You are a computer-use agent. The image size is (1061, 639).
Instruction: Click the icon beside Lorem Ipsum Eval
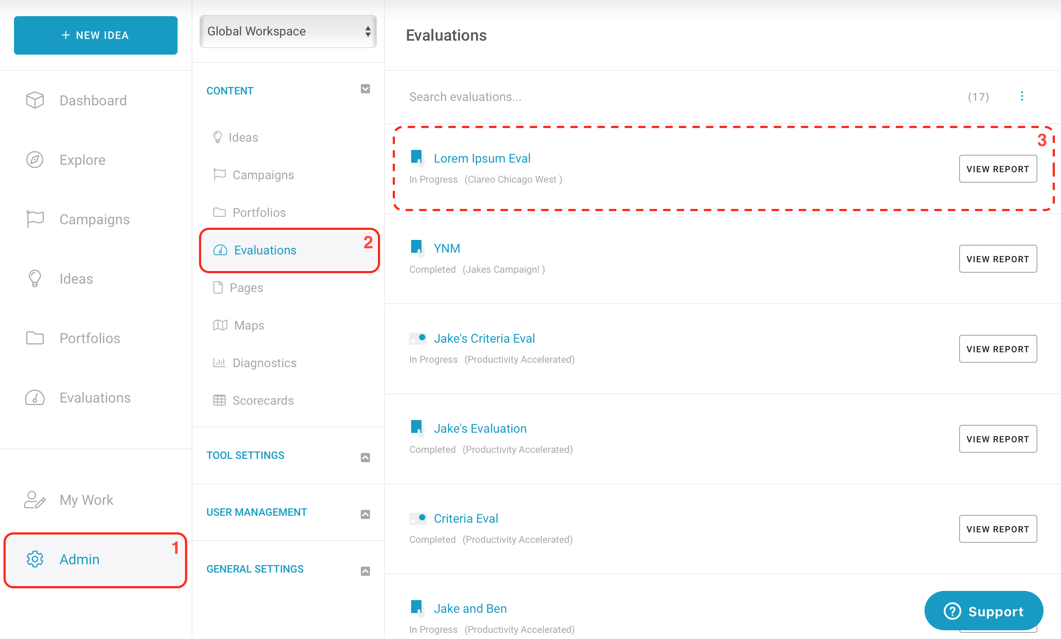point(417,158)
